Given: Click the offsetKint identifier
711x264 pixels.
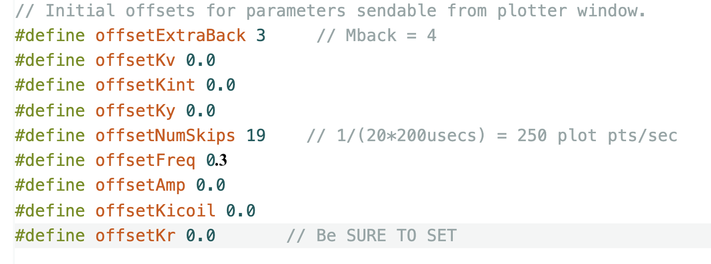Looking at the screenshot, I should pyautogui.click(x=145, y=85).
